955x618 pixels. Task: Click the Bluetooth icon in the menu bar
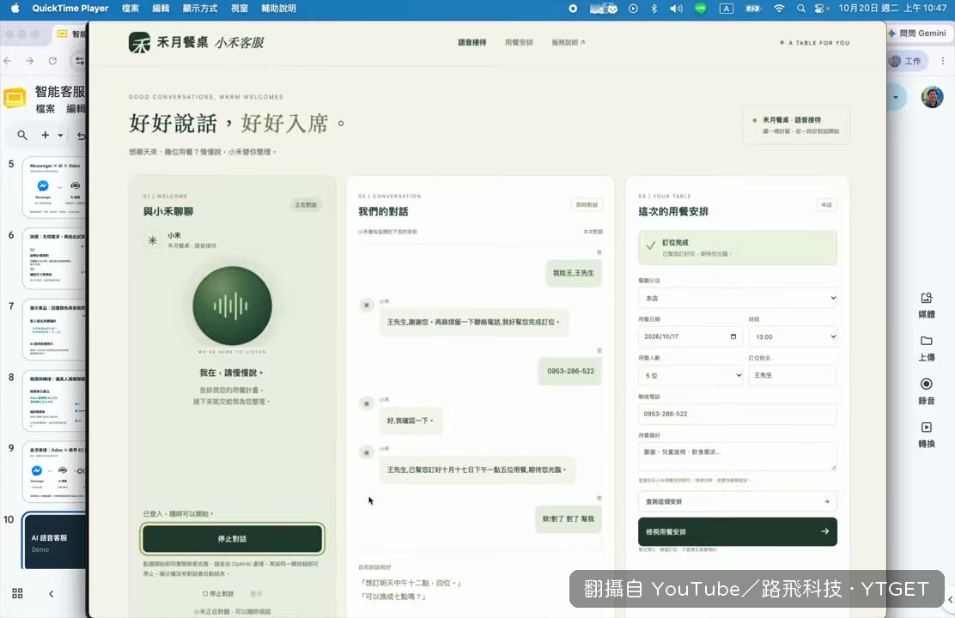click(x=654, y=9)
